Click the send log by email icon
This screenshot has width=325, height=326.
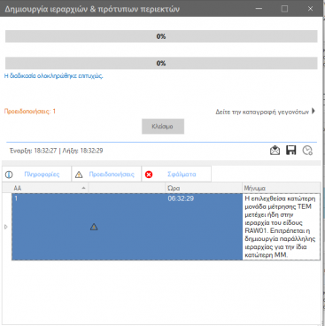pos(275,151)
